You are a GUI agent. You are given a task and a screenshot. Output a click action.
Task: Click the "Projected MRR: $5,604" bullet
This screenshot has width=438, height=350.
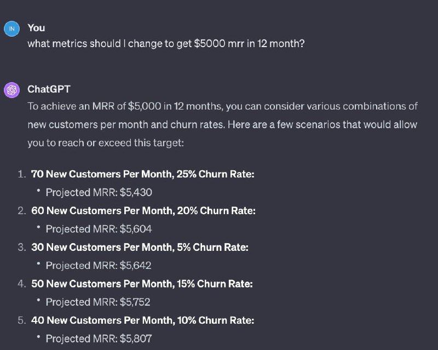tap(99, 229)
